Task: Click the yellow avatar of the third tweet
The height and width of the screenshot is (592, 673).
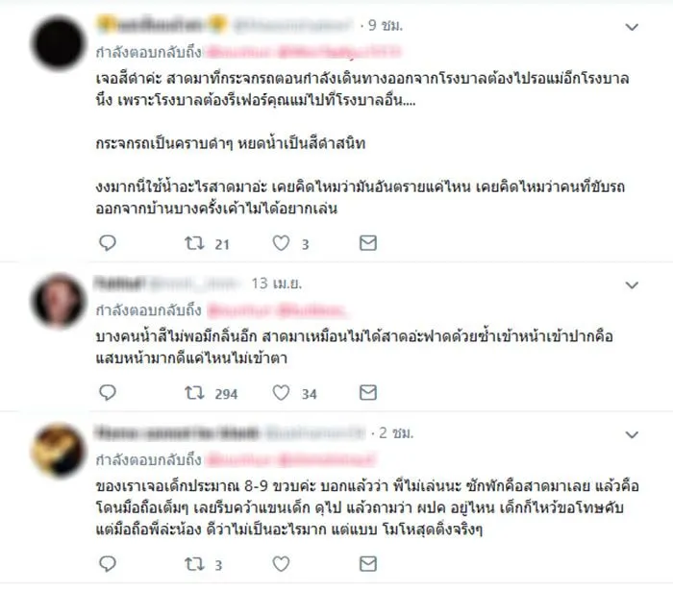Action: (59, 451)
